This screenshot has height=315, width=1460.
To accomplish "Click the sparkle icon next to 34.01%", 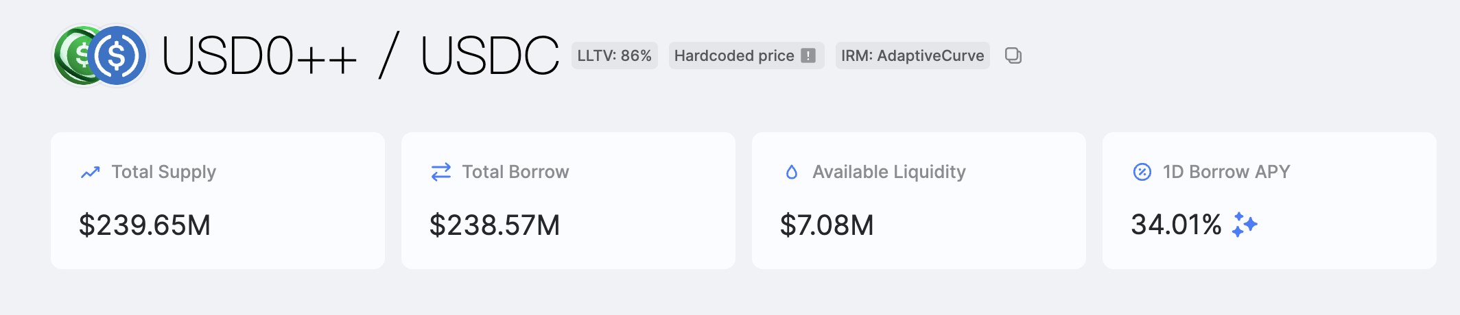I will (x=1245, y=225).
